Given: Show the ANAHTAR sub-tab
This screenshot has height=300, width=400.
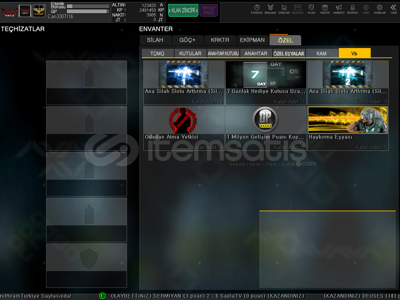Looking at the screenshot, I should coord(256,53).
